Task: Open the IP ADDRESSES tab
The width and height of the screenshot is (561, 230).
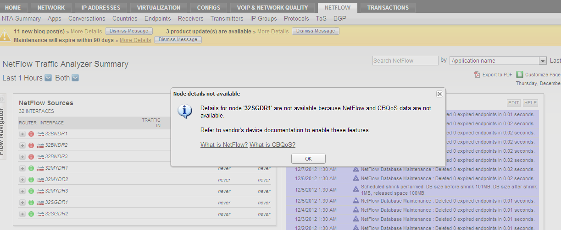Action: click(100, 7)
